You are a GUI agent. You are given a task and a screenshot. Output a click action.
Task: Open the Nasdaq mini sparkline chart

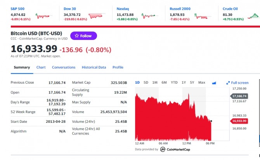tap(150, 16)
